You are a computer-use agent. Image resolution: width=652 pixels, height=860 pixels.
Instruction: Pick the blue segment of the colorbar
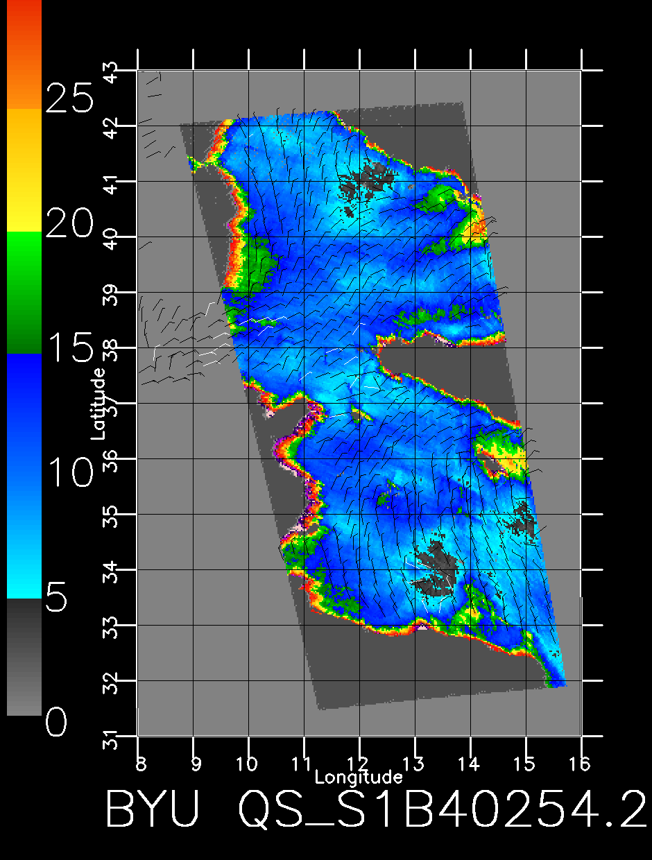24,476
